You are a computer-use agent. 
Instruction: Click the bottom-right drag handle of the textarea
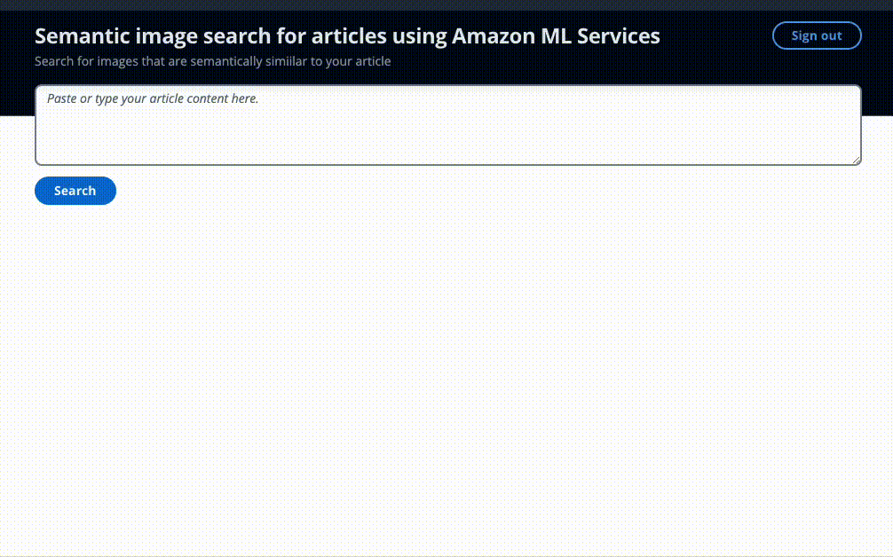coord(856,160)
